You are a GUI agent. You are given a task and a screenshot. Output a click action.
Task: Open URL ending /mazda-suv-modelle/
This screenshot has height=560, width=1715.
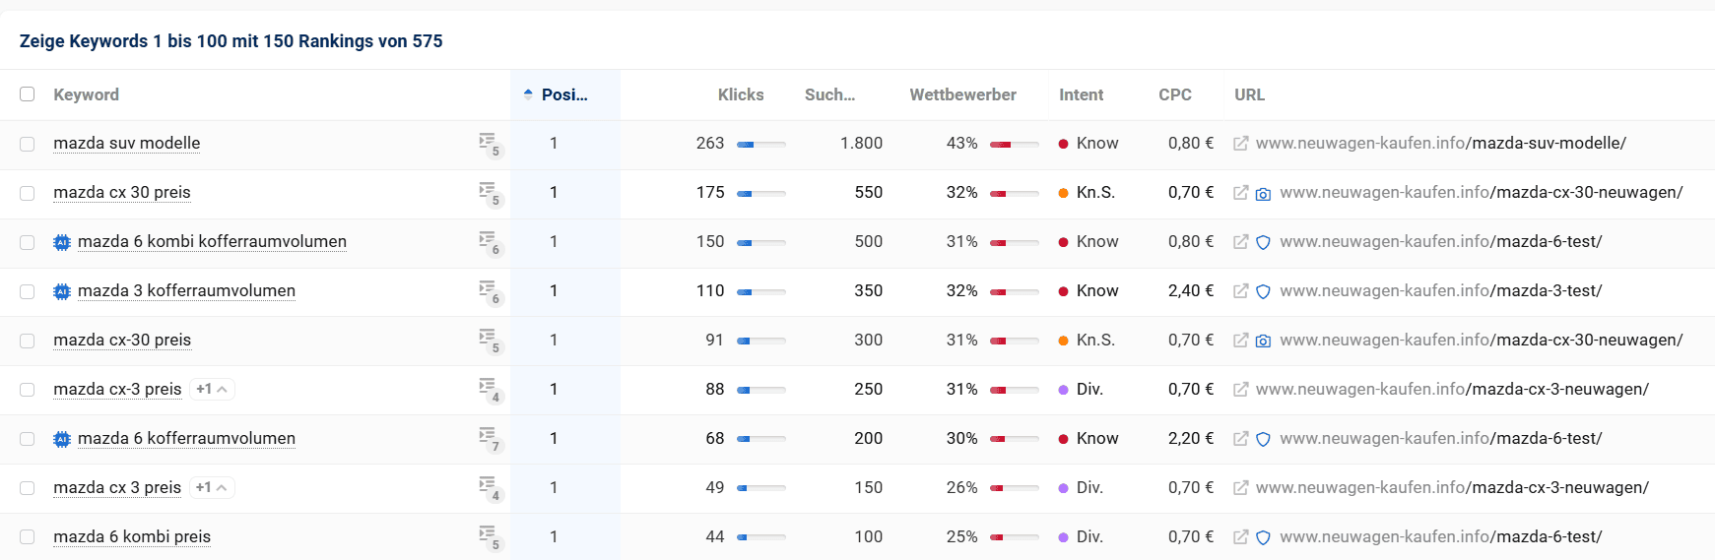tap(1440, 144)
